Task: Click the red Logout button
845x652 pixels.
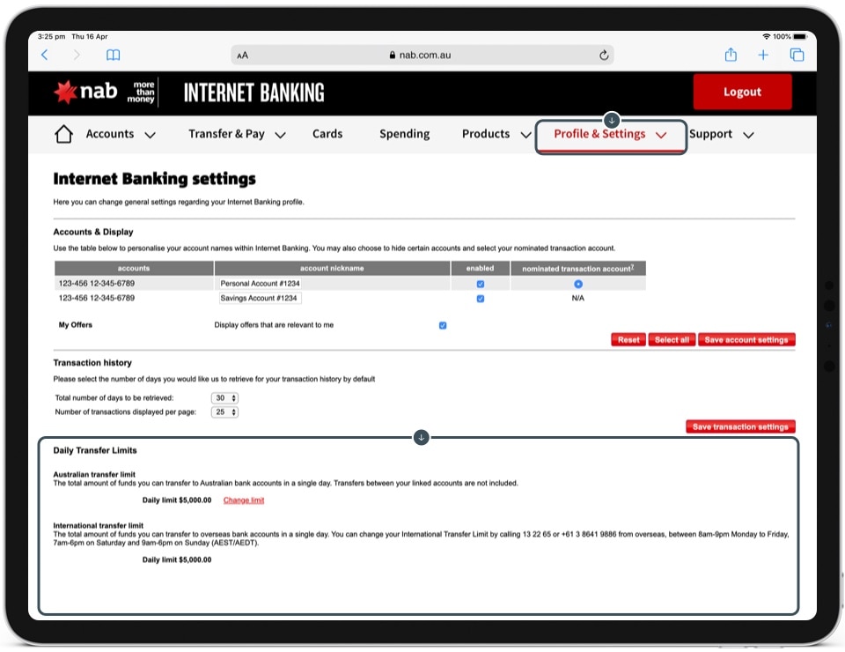Action: 742,92
